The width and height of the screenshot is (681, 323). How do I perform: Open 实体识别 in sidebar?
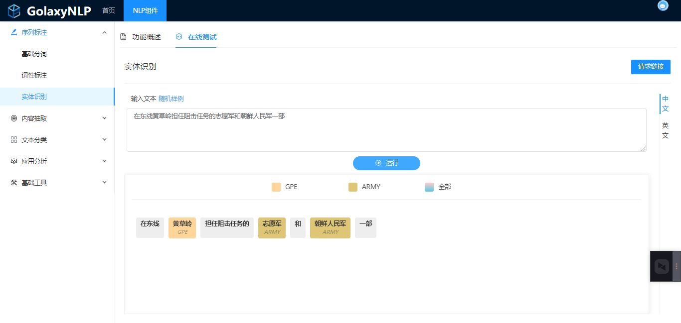tap(57, 97)
